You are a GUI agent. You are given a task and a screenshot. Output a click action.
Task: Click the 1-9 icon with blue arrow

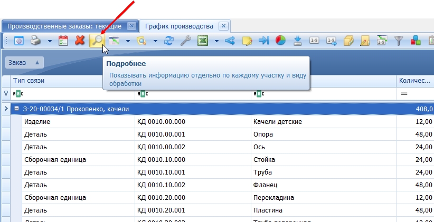tap(332, 41)
